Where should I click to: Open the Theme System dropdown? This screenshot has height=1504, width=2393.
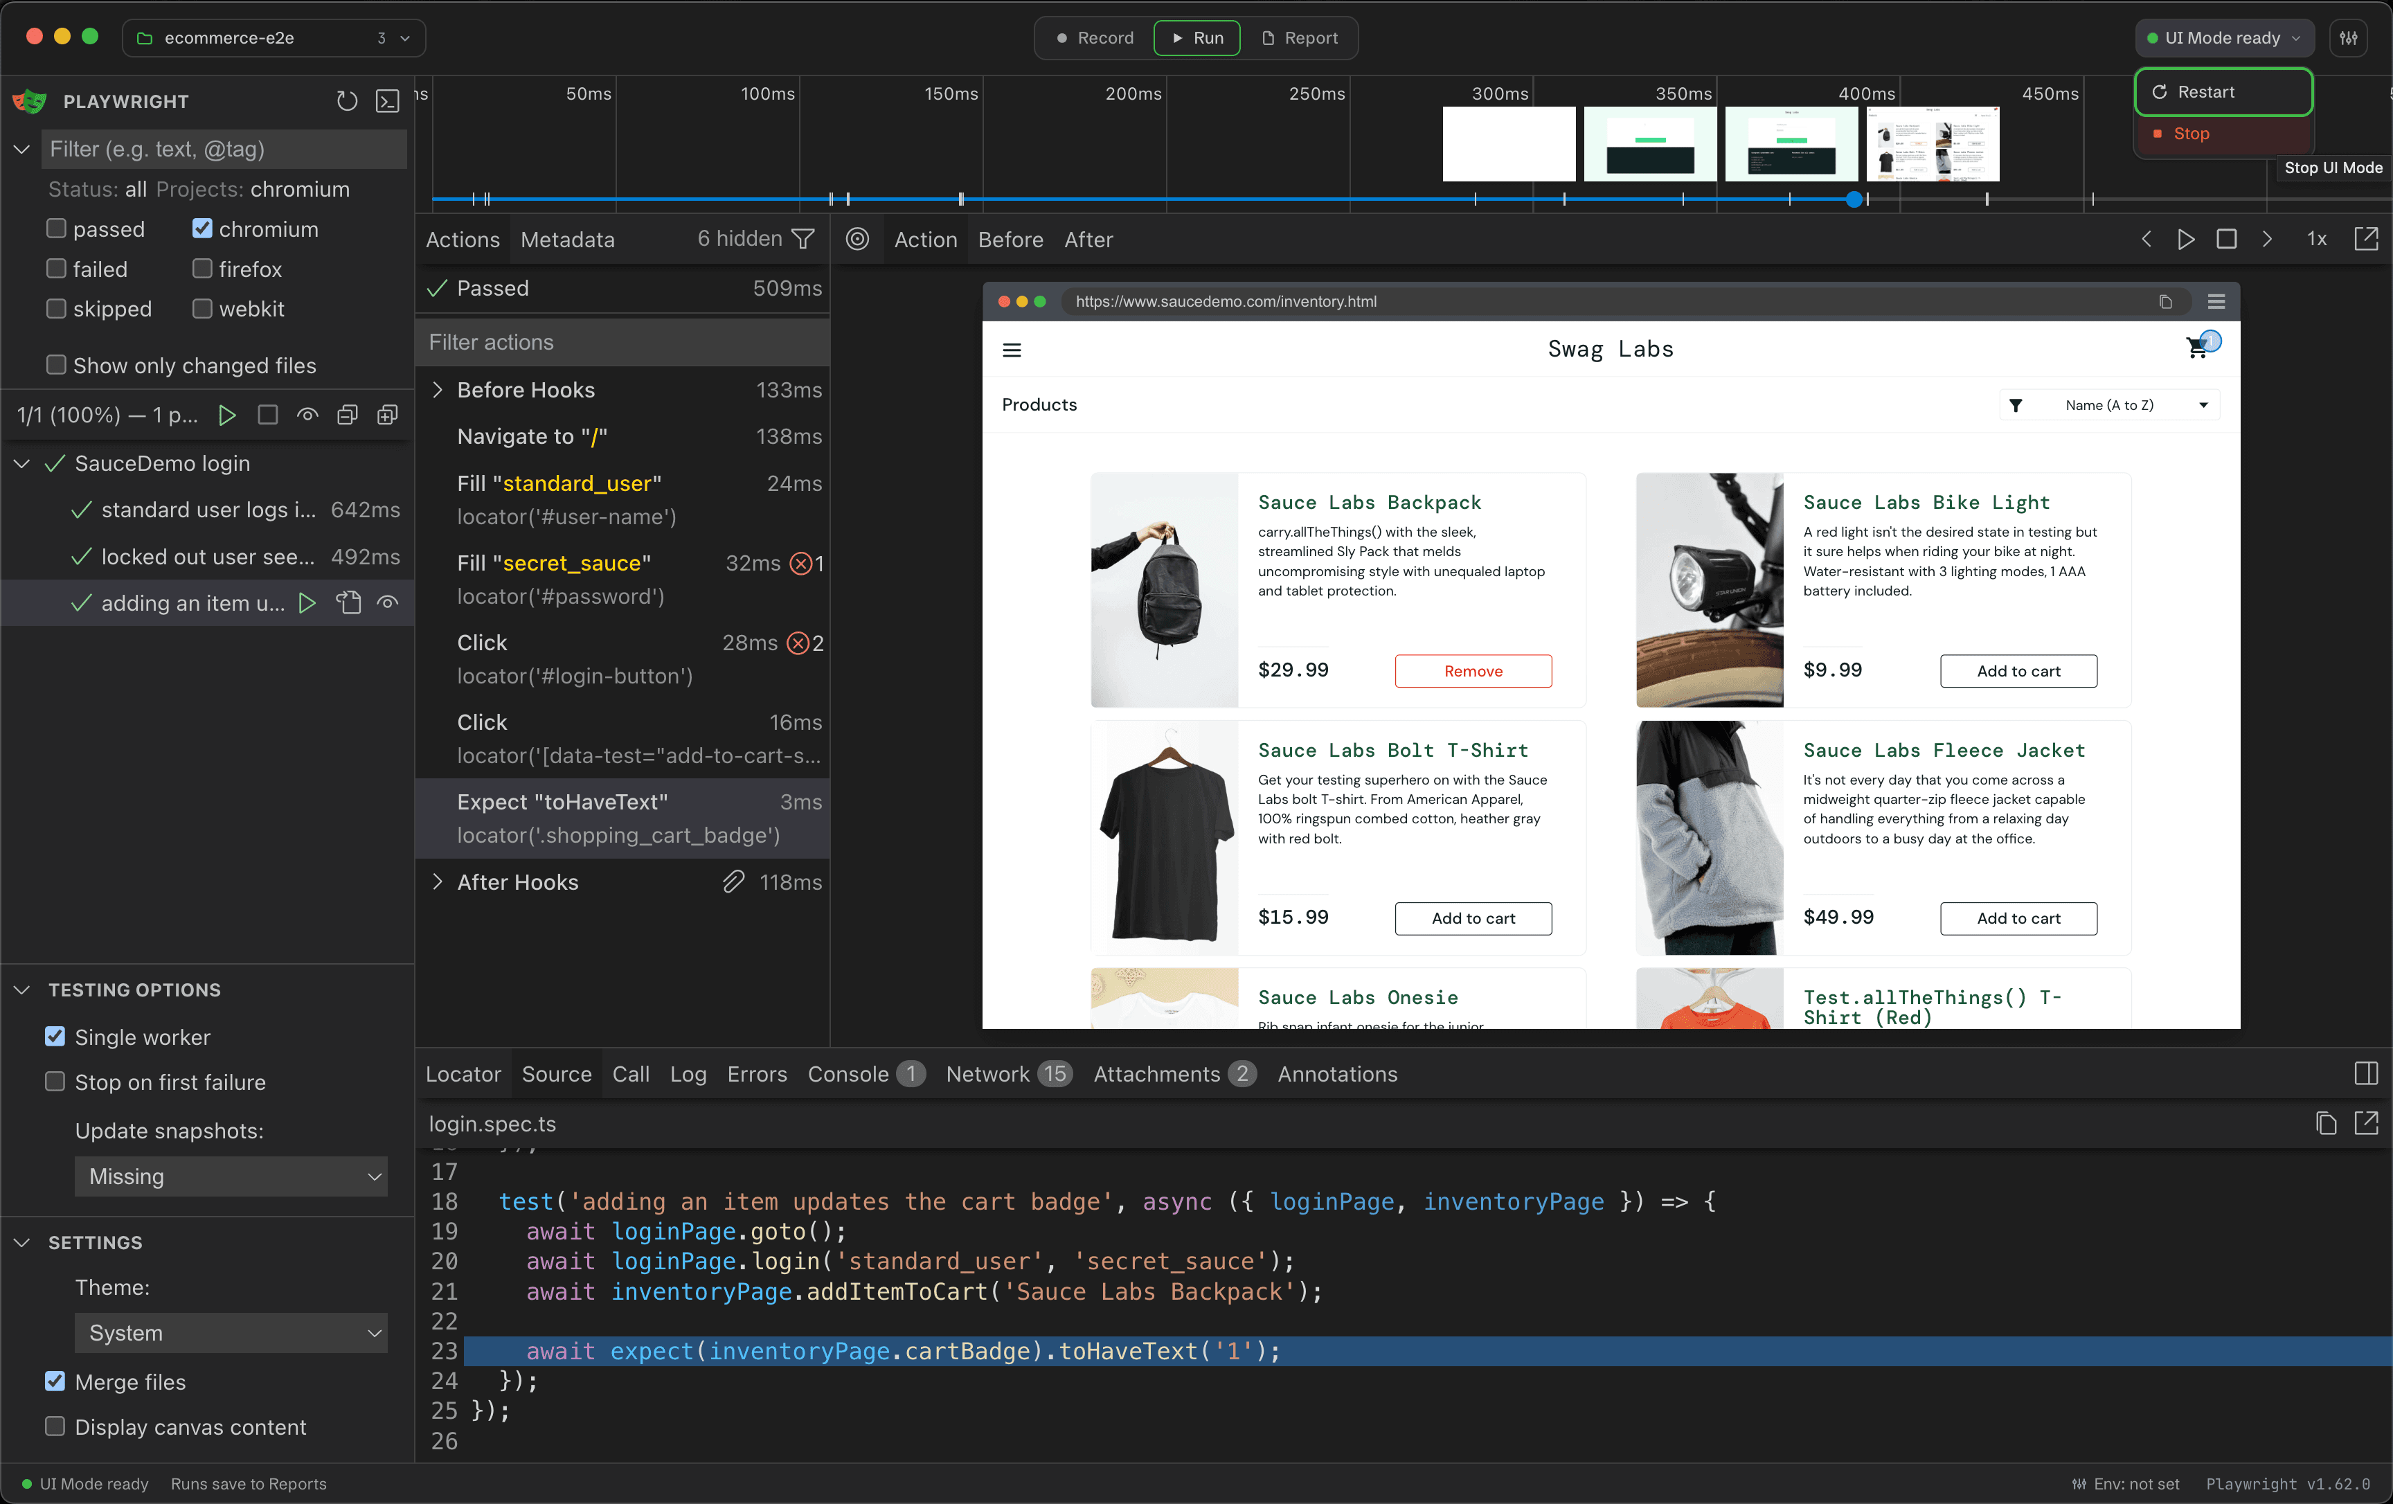pos(231,1333)
